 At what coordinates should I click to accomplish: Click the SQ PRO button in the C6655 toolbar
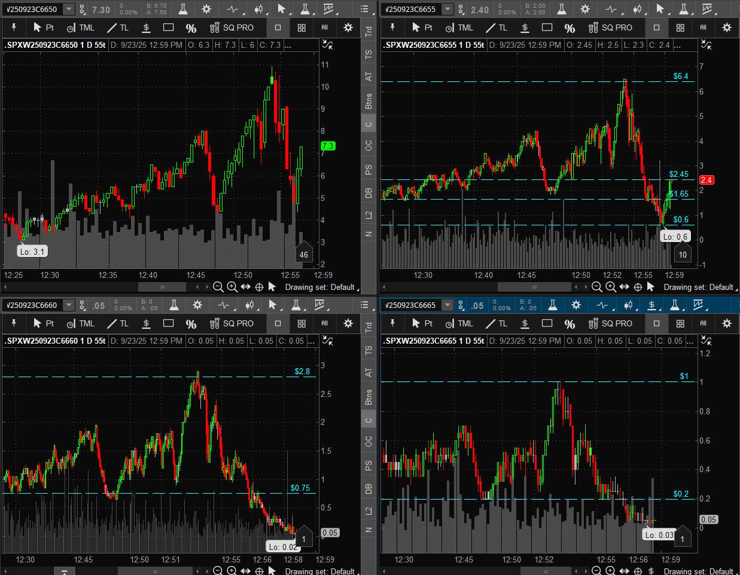[x=610, y=27]
